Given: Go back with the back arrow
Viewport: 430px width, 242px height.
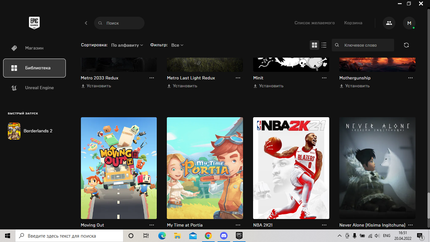Looking at the screenshot, I should tap(86, 23).
